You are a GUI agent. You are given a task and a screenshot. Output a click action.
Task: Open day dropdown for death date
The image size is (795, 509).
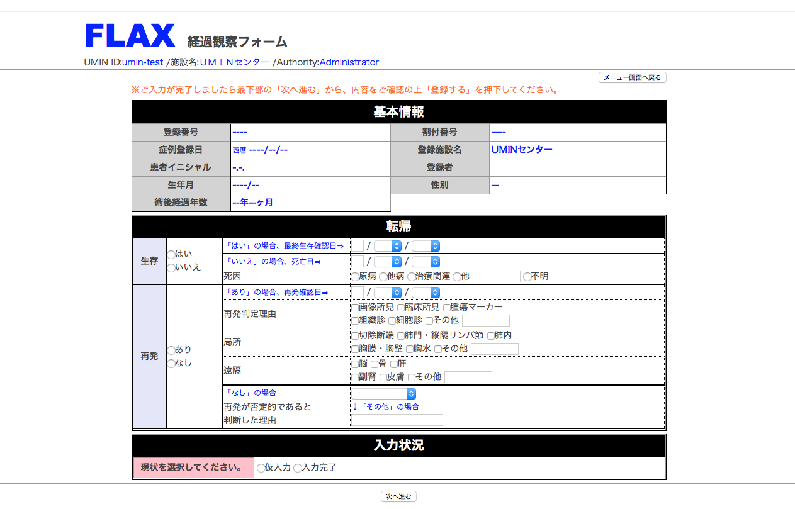[x=426, y=262]
